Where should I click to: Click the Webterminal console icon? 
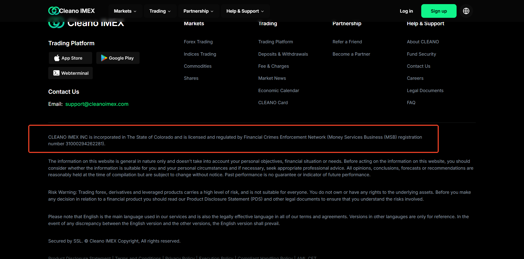click(56, 73)
